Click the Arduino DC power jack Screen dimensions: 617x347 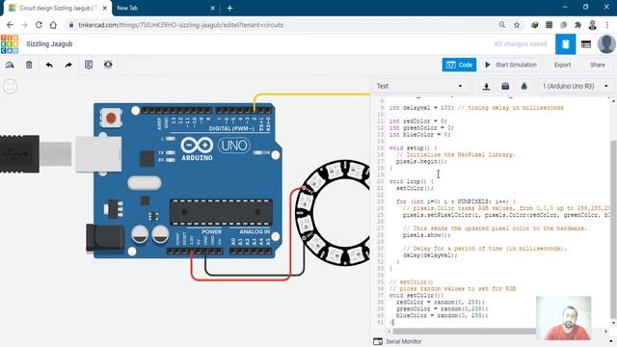pos(105,238)
